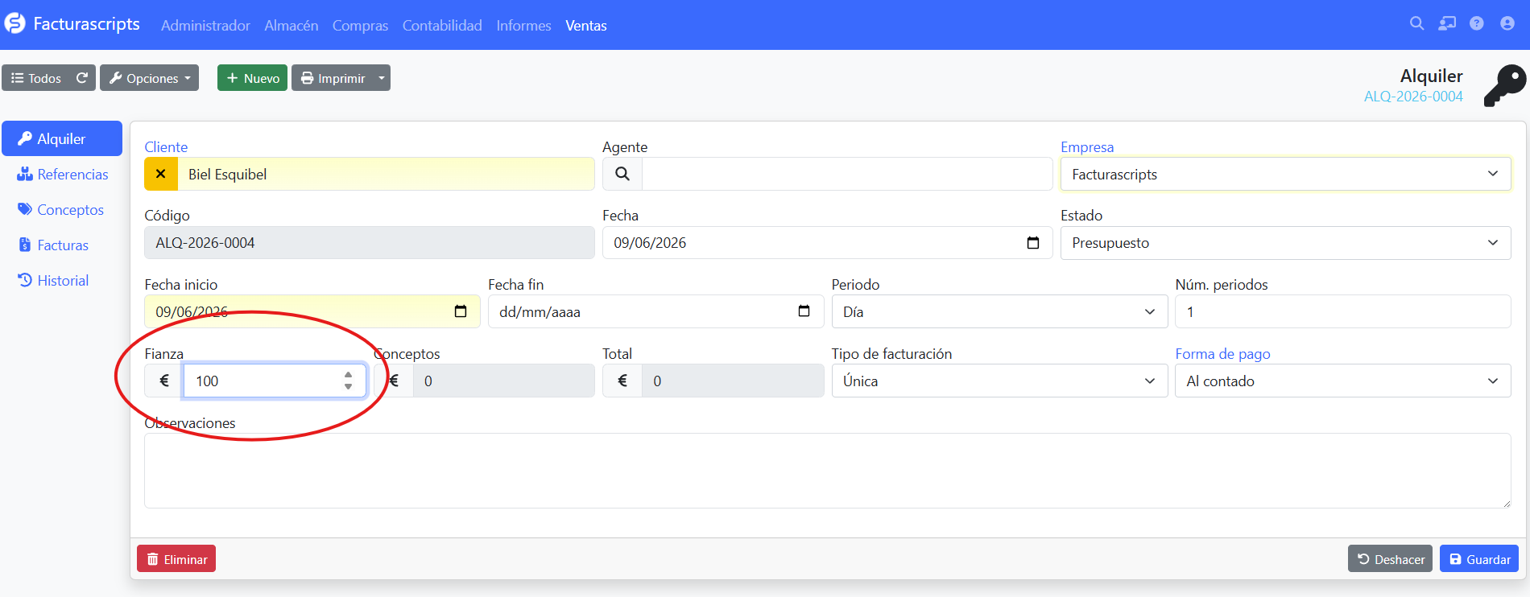The height and width of the screenshot is (597, 1530).
Task: Expand the Empresa dropdown
Action: click(x=1285, y=174)
